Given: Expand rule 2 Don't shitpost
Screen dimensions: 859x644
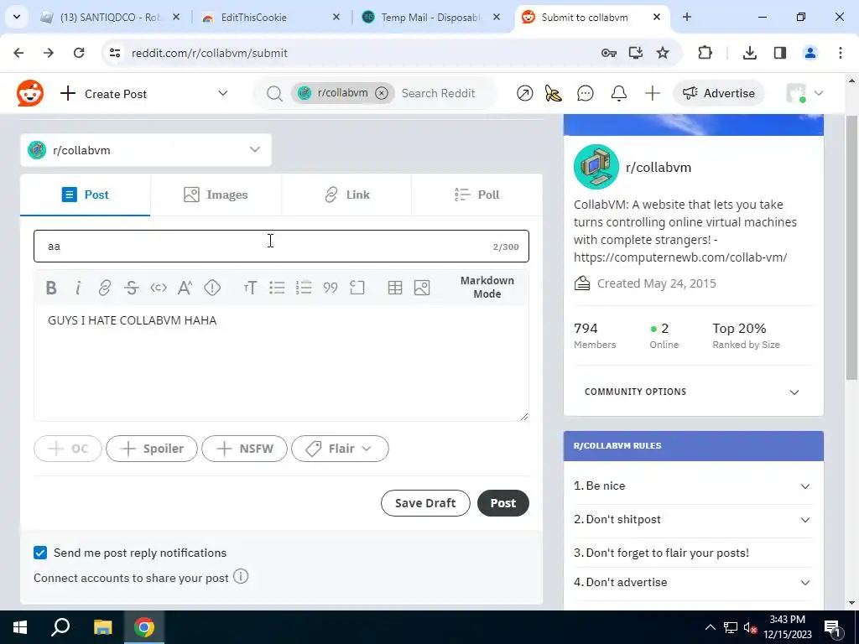Looking at the screenshot, I should tap(693, 519).
